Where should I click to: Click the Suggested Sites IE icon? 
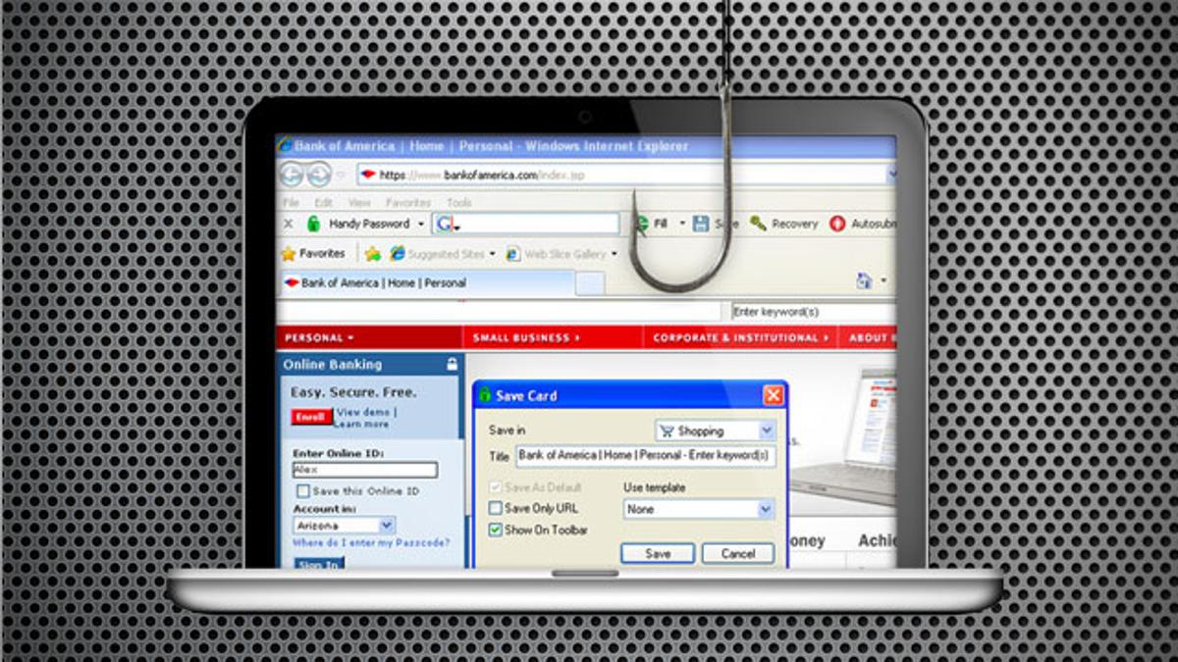click(398, 254)
